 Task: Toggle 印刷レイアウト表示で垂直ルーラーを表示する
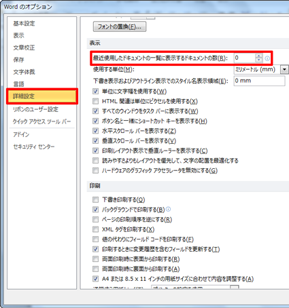[95, 151]
